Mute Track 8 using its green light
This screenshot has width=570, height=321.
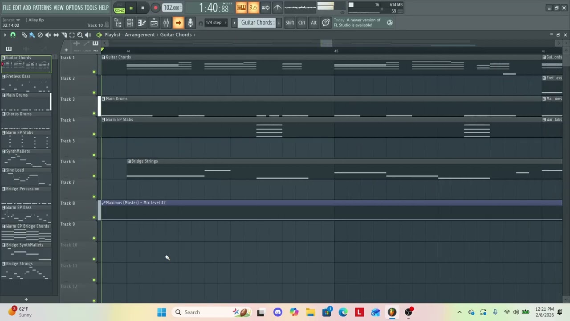(x=94, y=218)
